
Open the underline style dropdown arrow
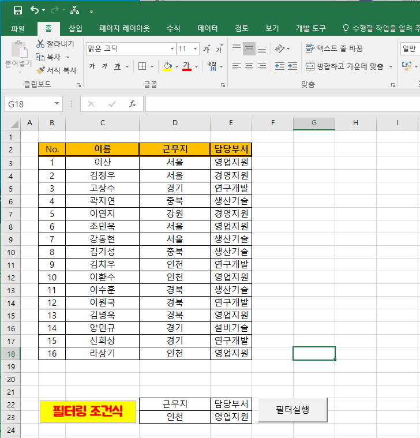(x=127, y=66)
